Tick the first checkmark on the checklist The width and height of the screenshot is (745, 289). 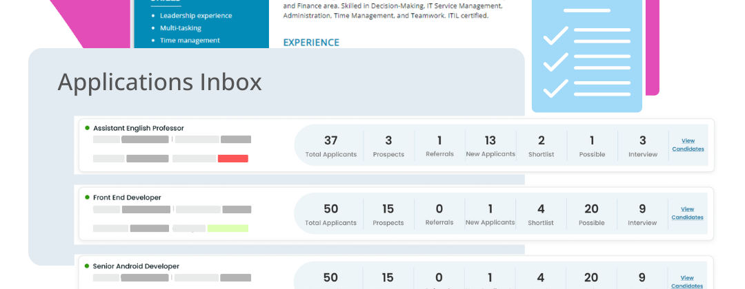tap(556, 35)
